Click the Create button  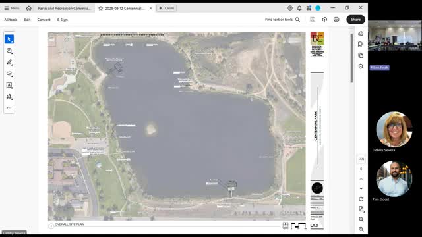pyautogui.click(x=166, y=8)
